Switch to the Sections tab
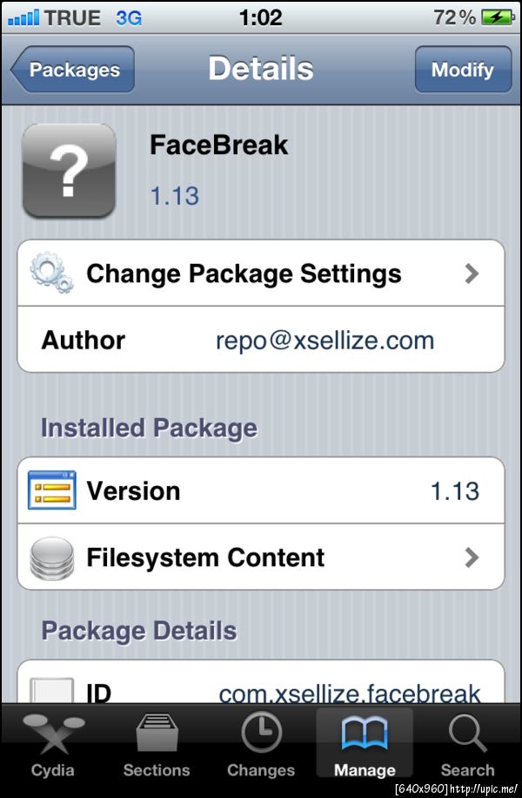Screen dimensions: 522x798 click(157, 744)
